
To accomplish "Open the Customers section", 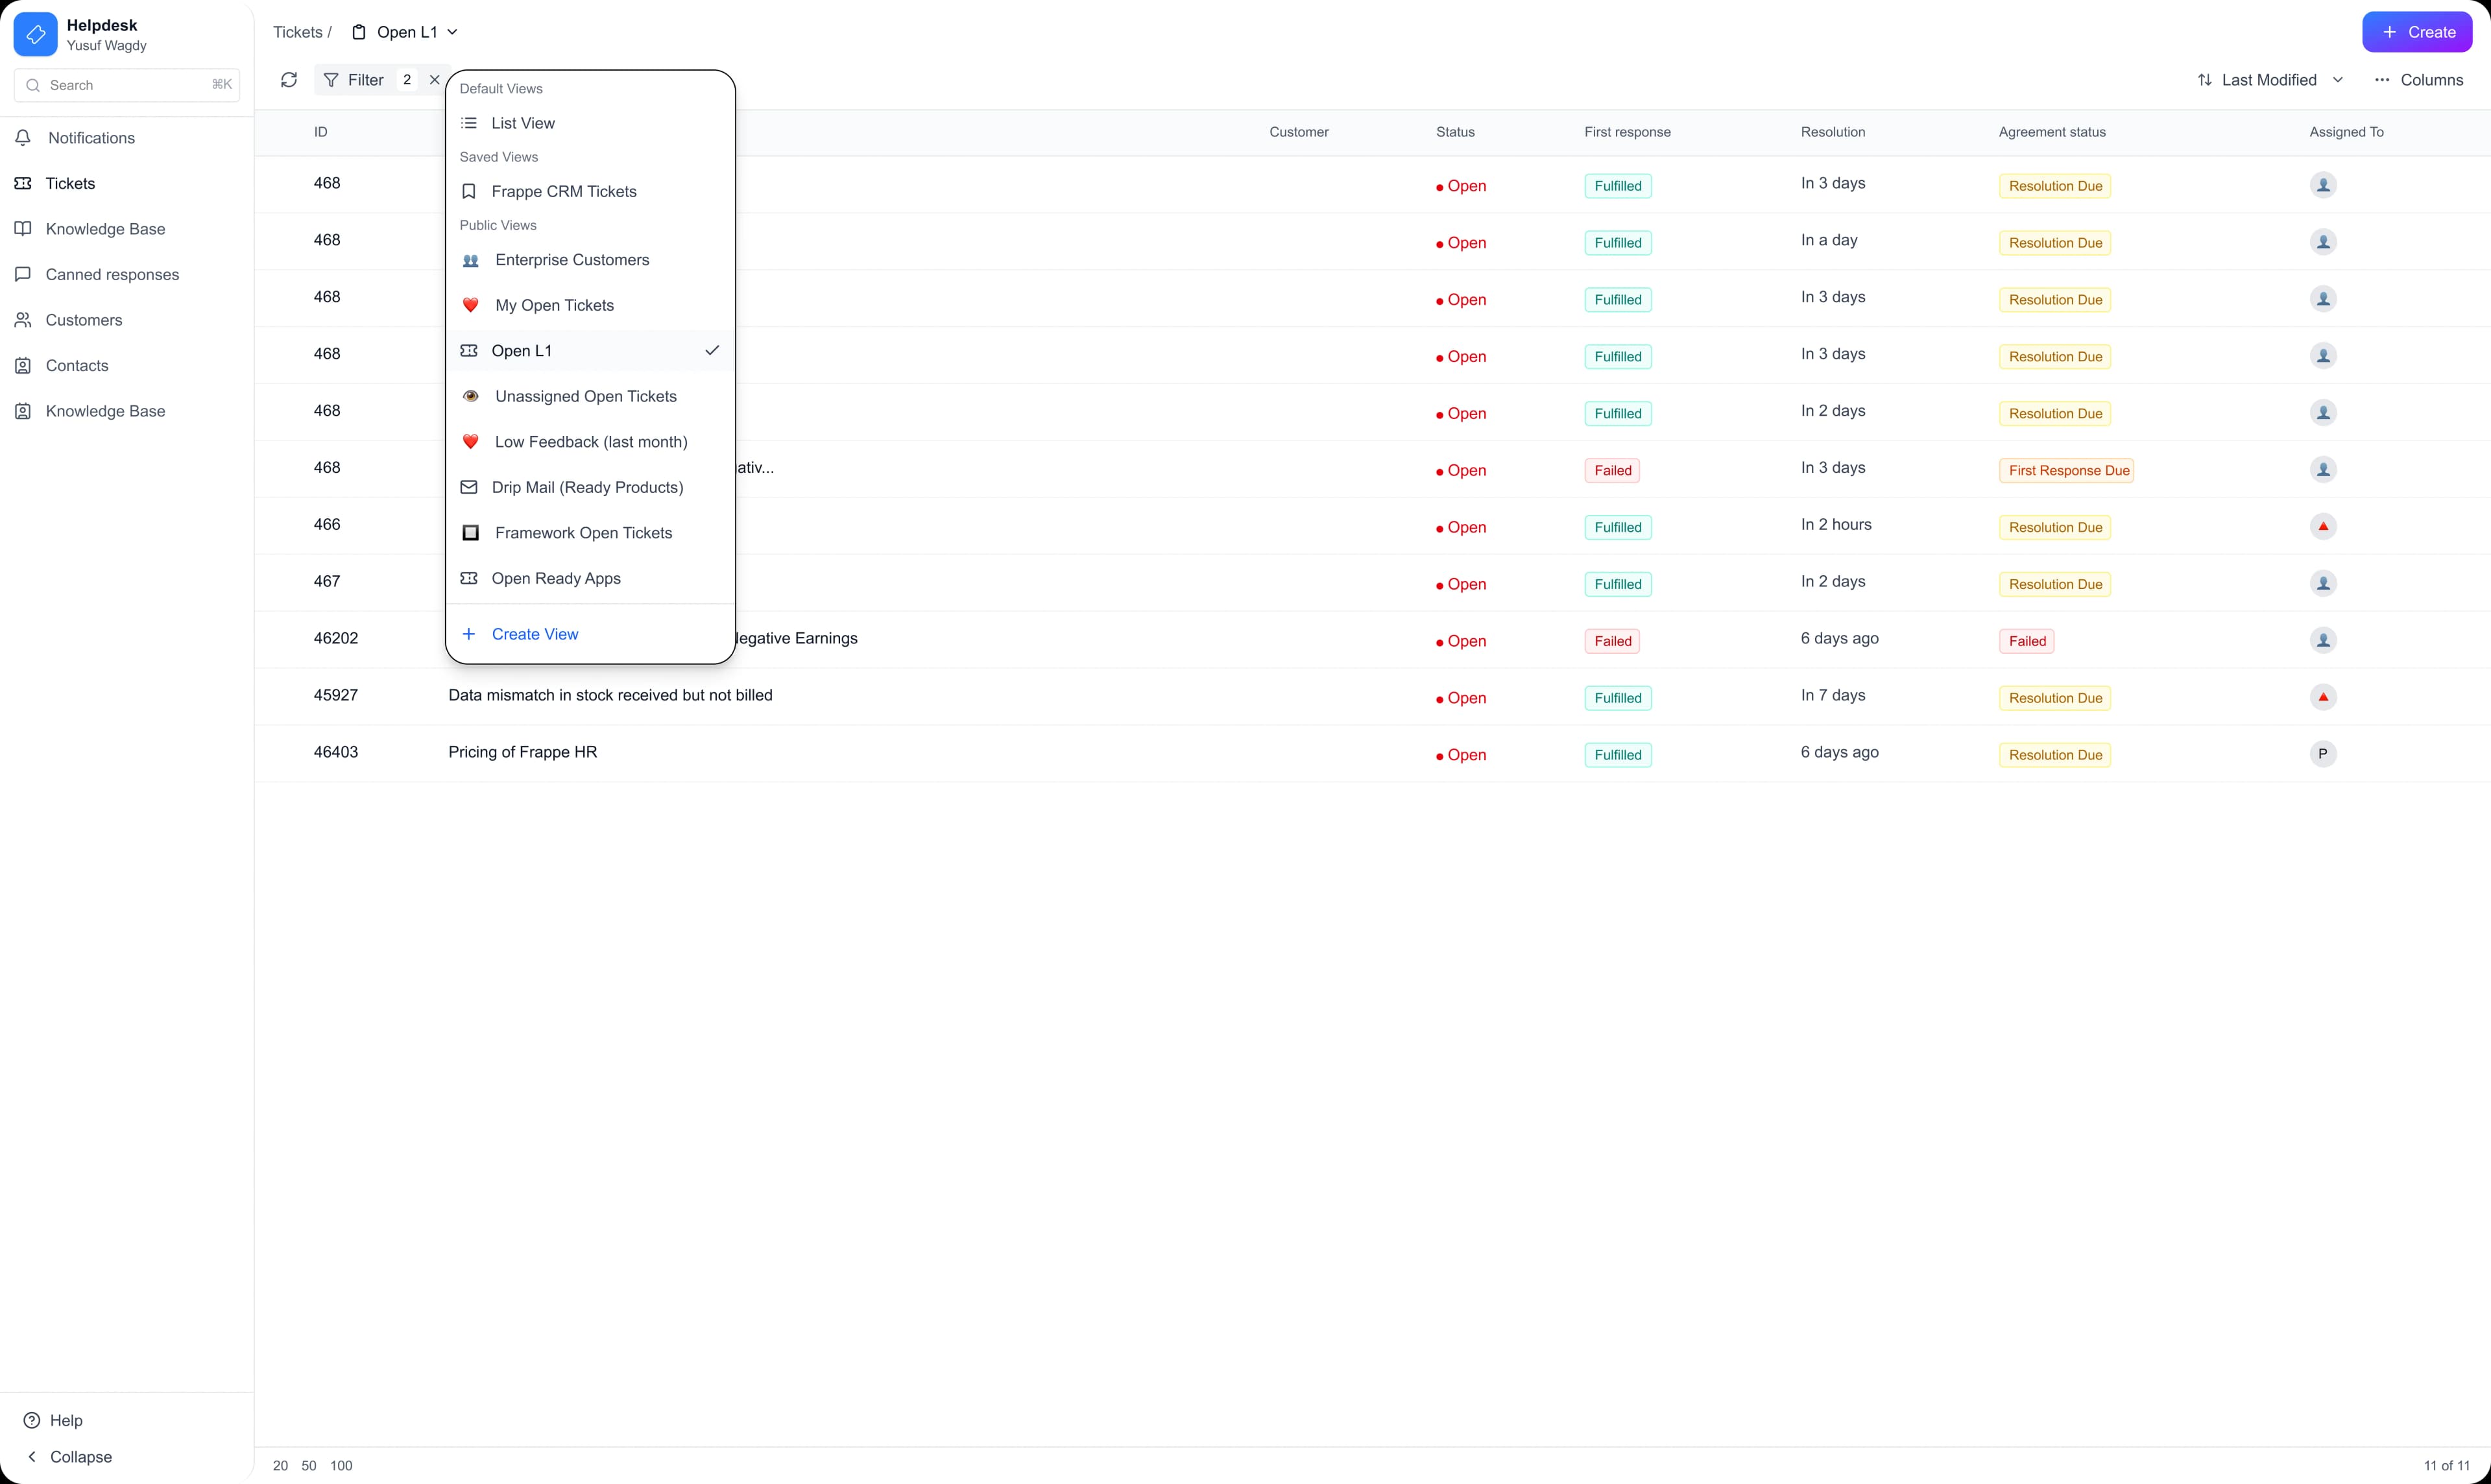I will click(x=81, y=319).
